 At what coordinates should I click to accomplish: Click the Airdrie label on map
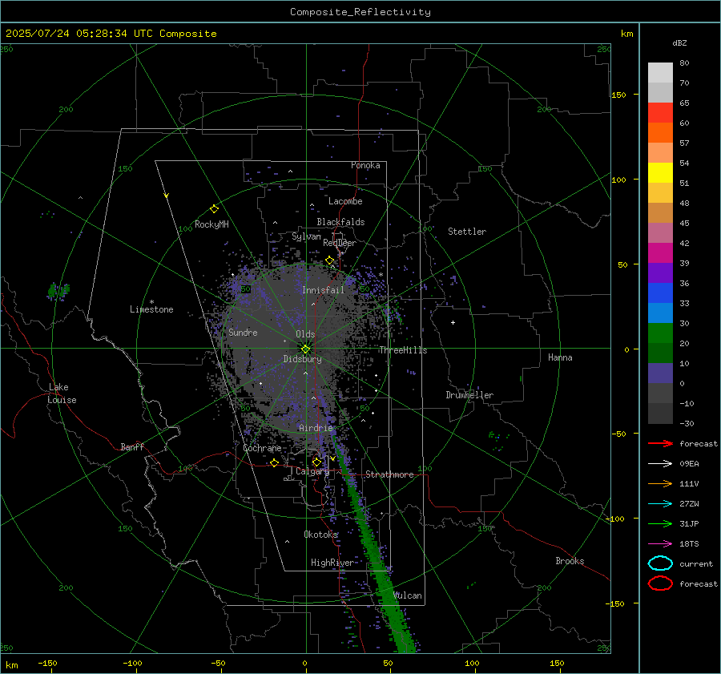click(x=316, y=428)
